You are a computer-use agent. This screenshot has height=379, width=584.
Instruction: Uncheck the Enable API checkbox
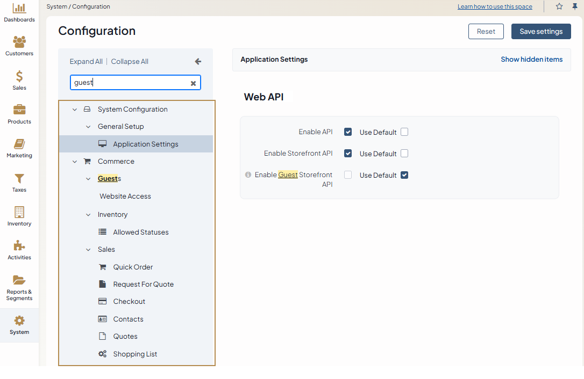(x=348, y=132)
